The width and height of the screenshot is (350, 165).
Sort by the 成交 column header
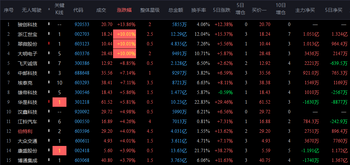tap(101, 10)
